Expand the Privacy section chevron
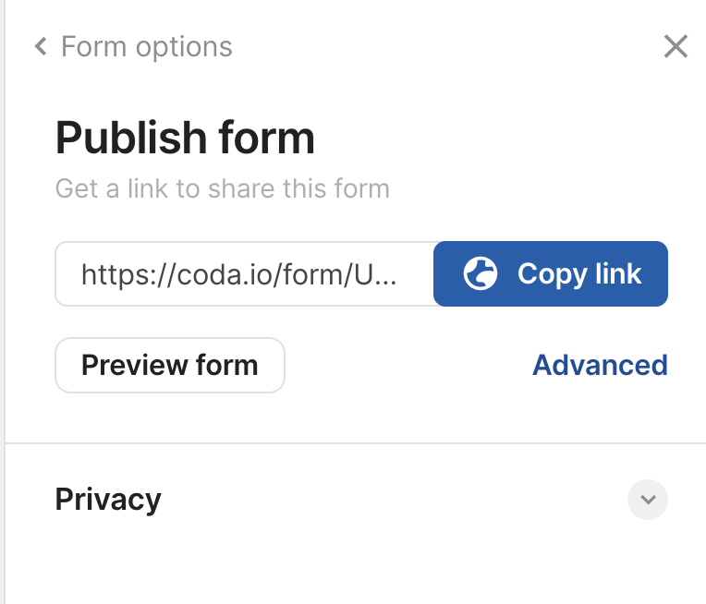Screen dimensions: 706x604 pos(648,500)
